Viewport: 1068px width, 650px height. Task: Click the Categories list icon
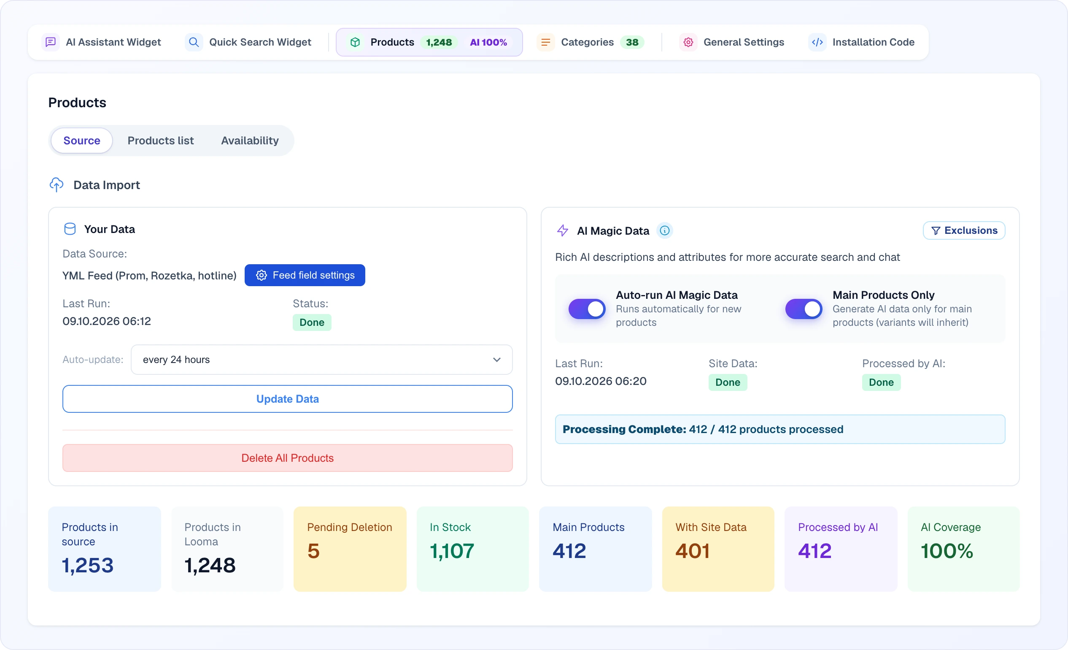click(x=546, y=42)
